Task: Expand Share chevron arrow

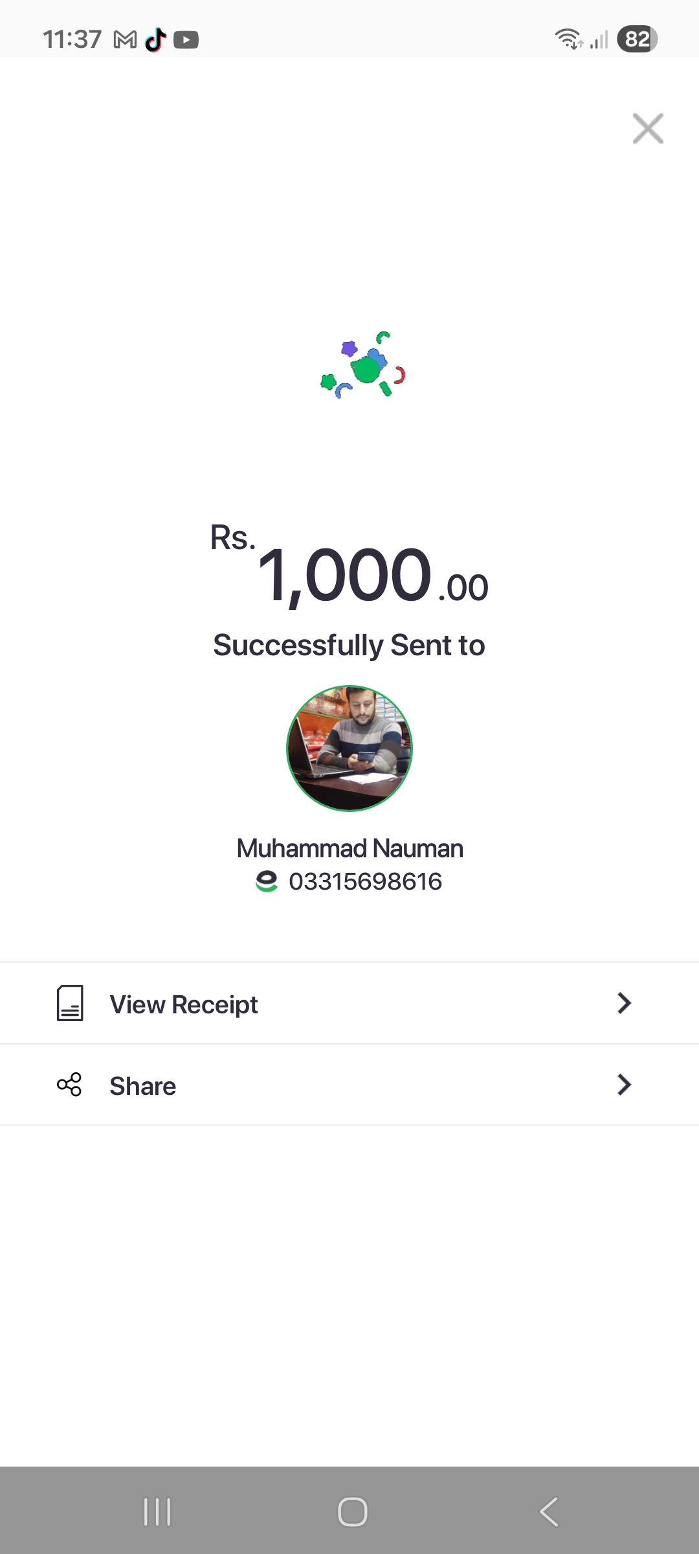Action: click(x=624, y=1085)
